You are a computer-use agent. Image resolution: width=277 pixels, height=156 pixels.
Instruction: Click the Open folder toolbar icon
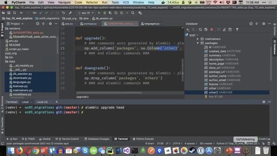click(x=3, y=13)
